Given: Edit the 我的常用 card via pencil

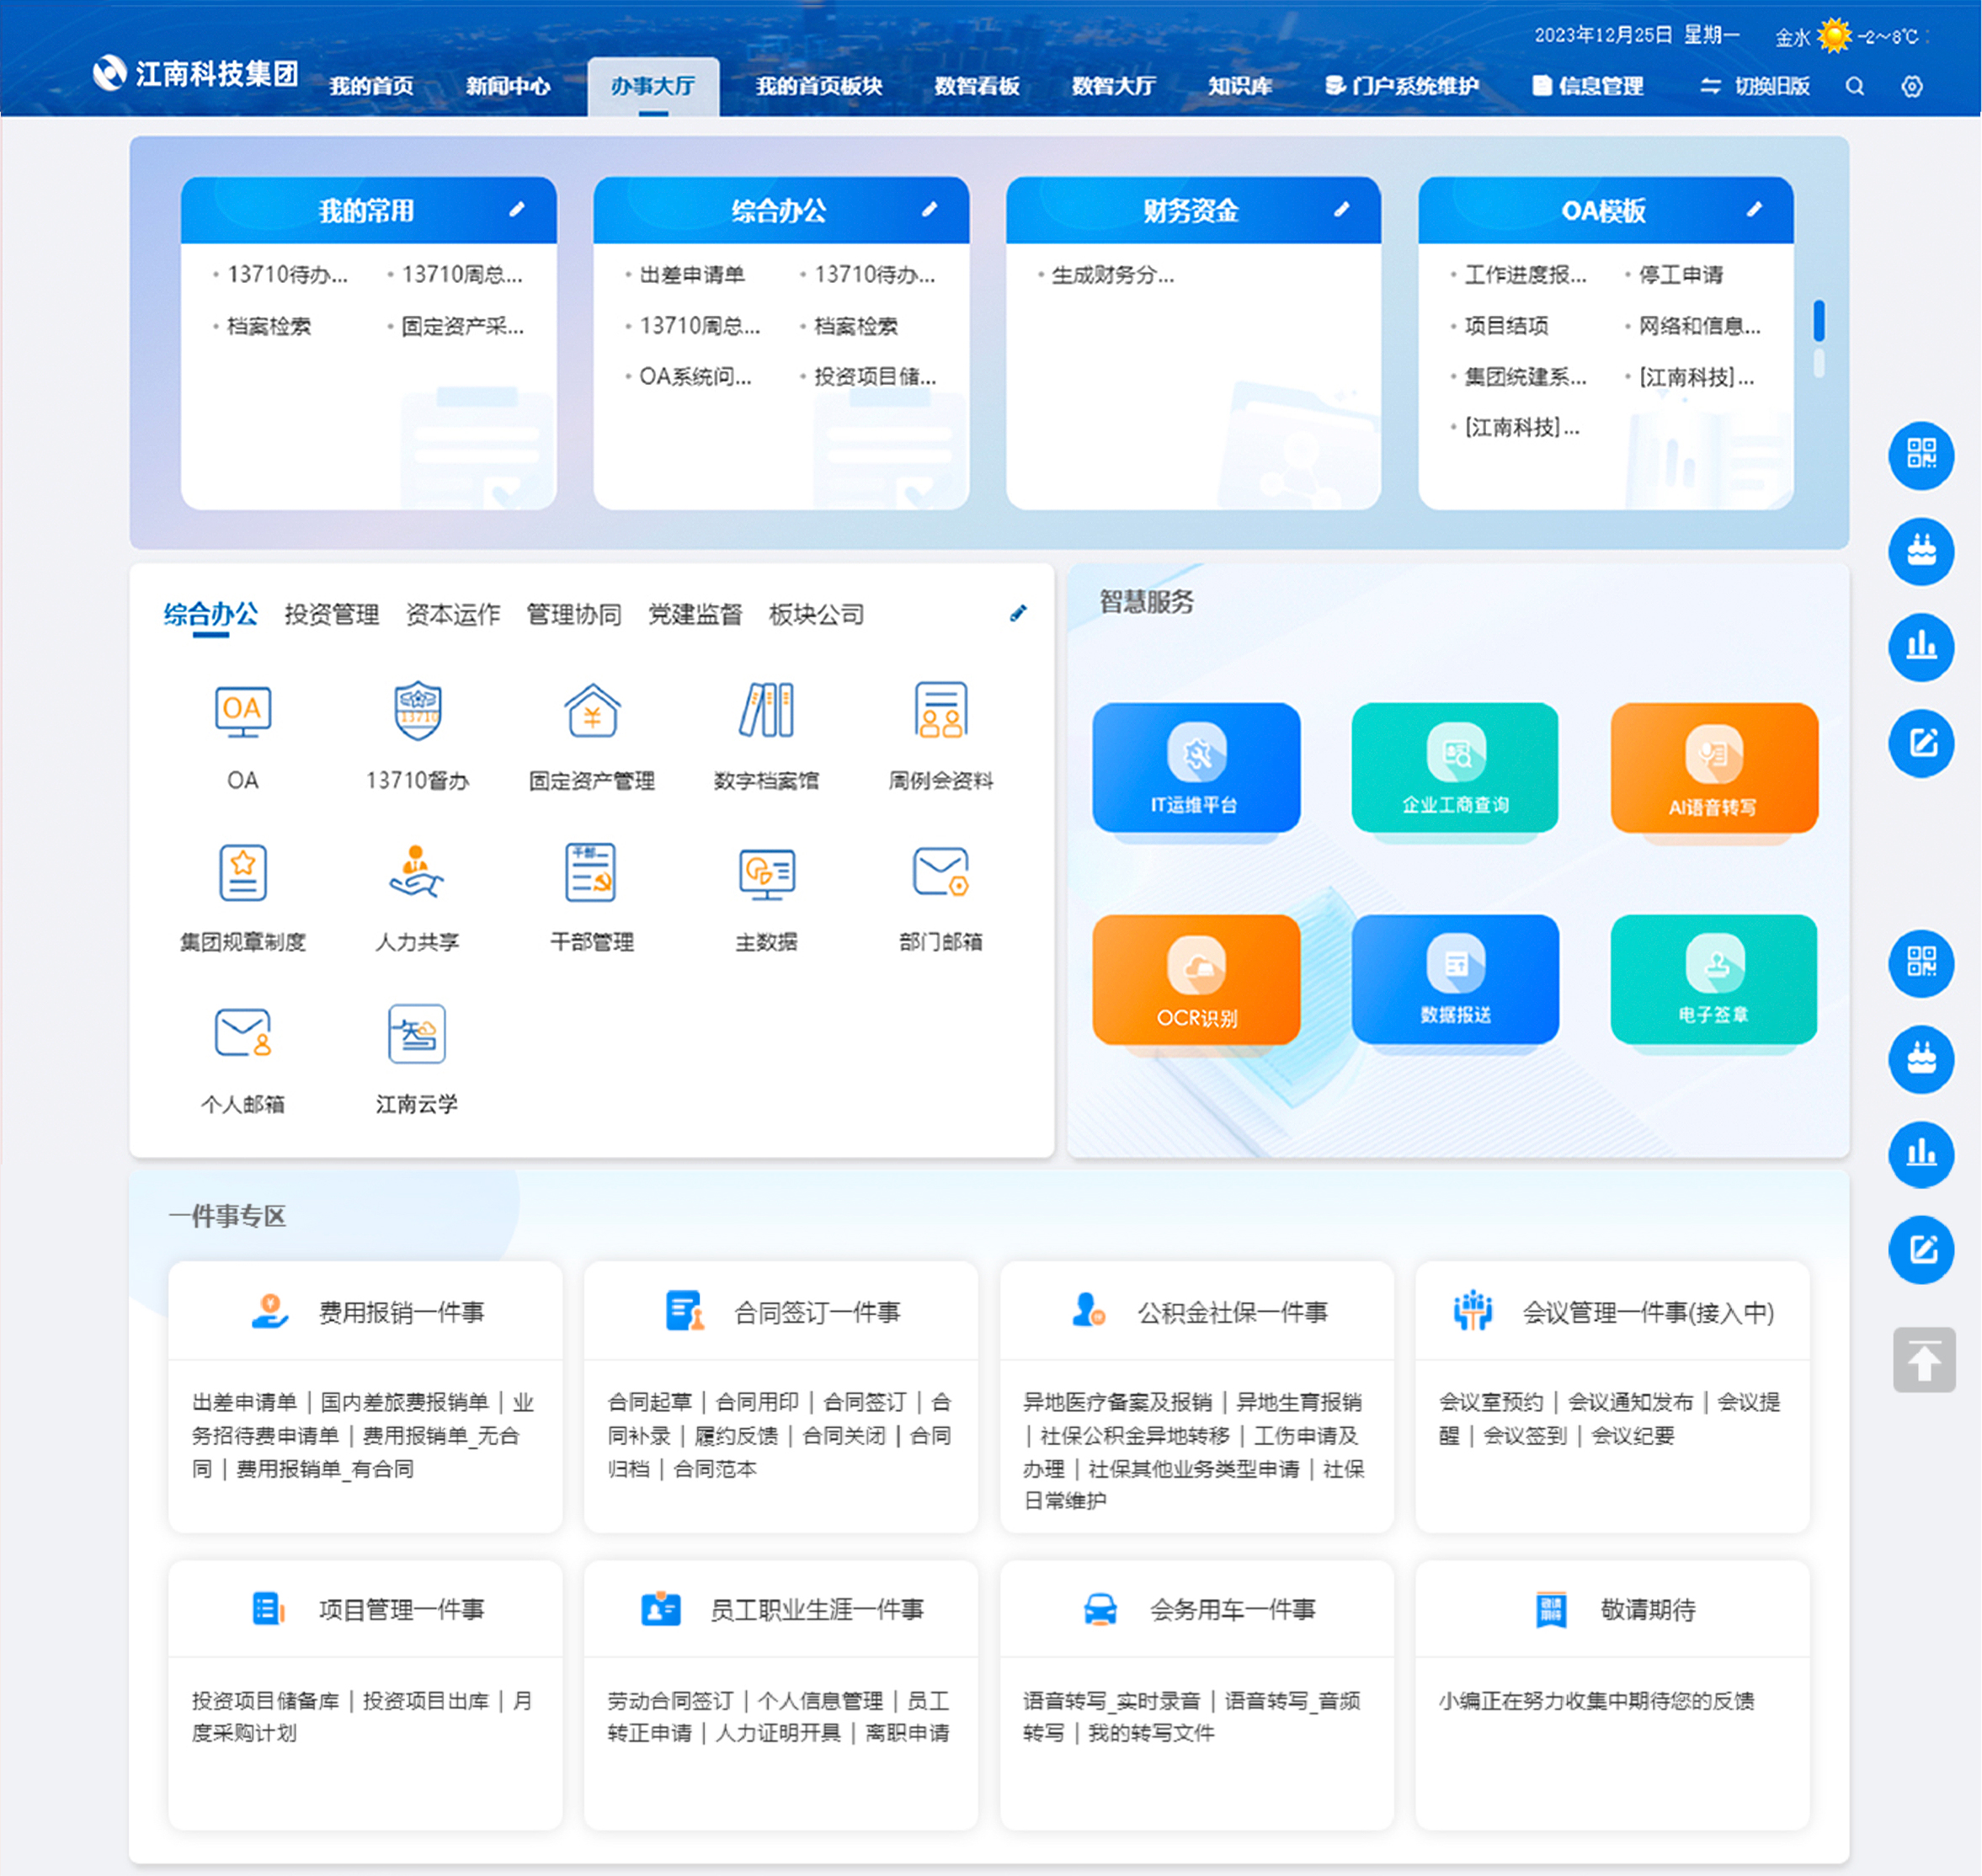Looking at the screenshot, I should point(517,210).
